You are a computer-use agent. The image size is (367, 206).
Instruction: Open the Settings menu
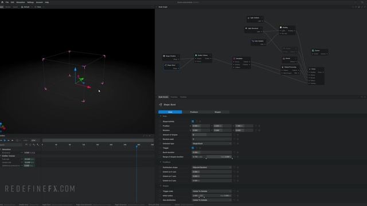30,2
